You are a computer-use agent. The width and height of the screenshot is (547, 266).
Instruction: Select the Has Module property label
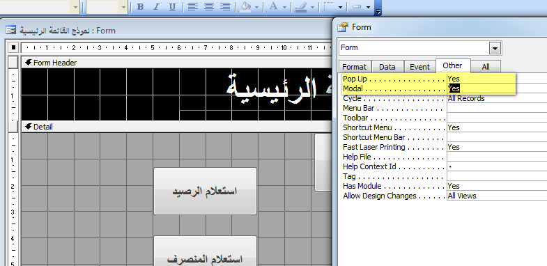(362, 186)
